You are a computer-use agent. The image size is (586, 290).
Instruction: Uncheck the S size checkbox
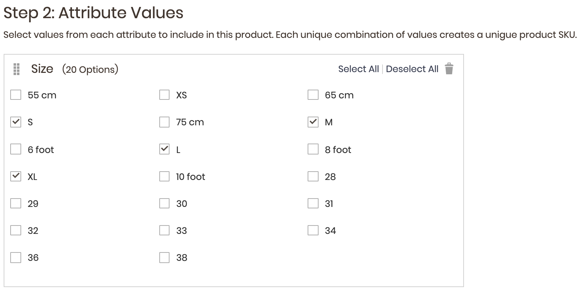(16, 122)
